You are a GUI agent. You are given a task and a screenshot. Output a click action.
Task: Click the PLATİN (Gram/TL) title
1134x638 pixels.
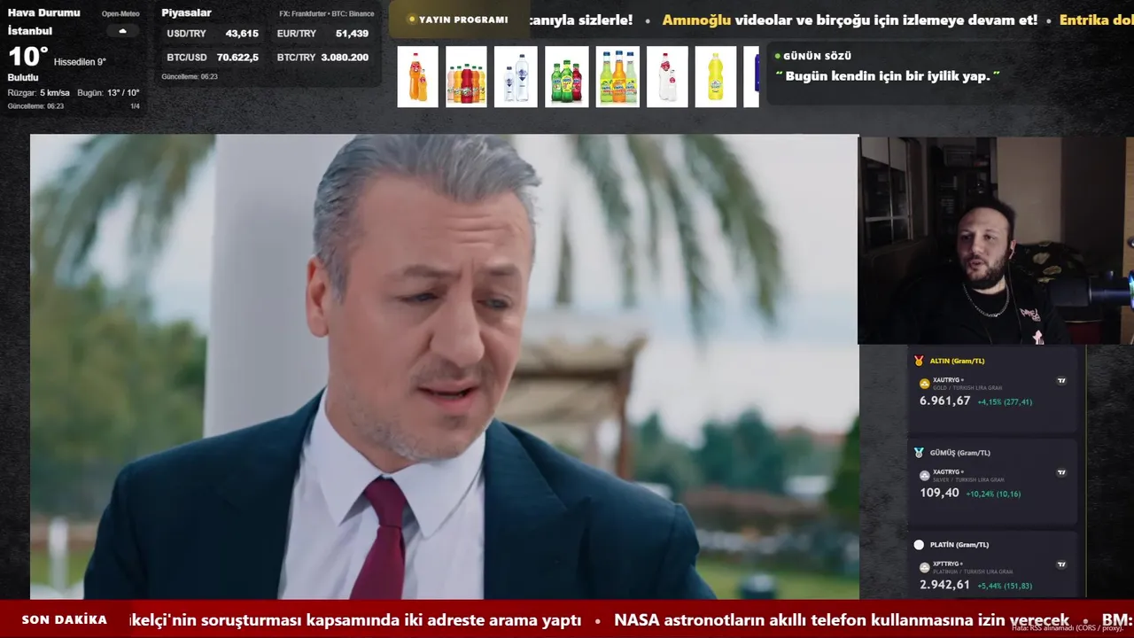[959, 545]
